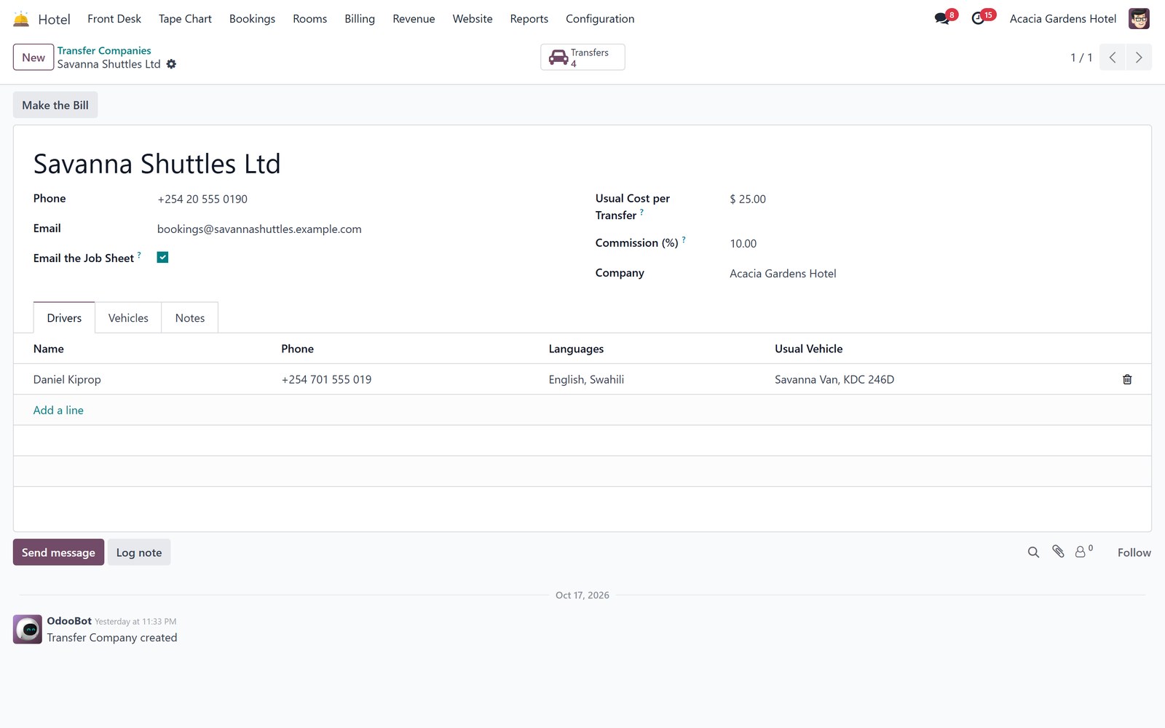This screenshot has height=728, width=1165.
Task: Open the Reports menu
Action: [x=529, y=19]
